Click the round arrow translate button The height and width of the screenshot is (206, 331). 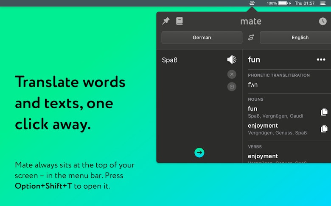click(199, 153)
